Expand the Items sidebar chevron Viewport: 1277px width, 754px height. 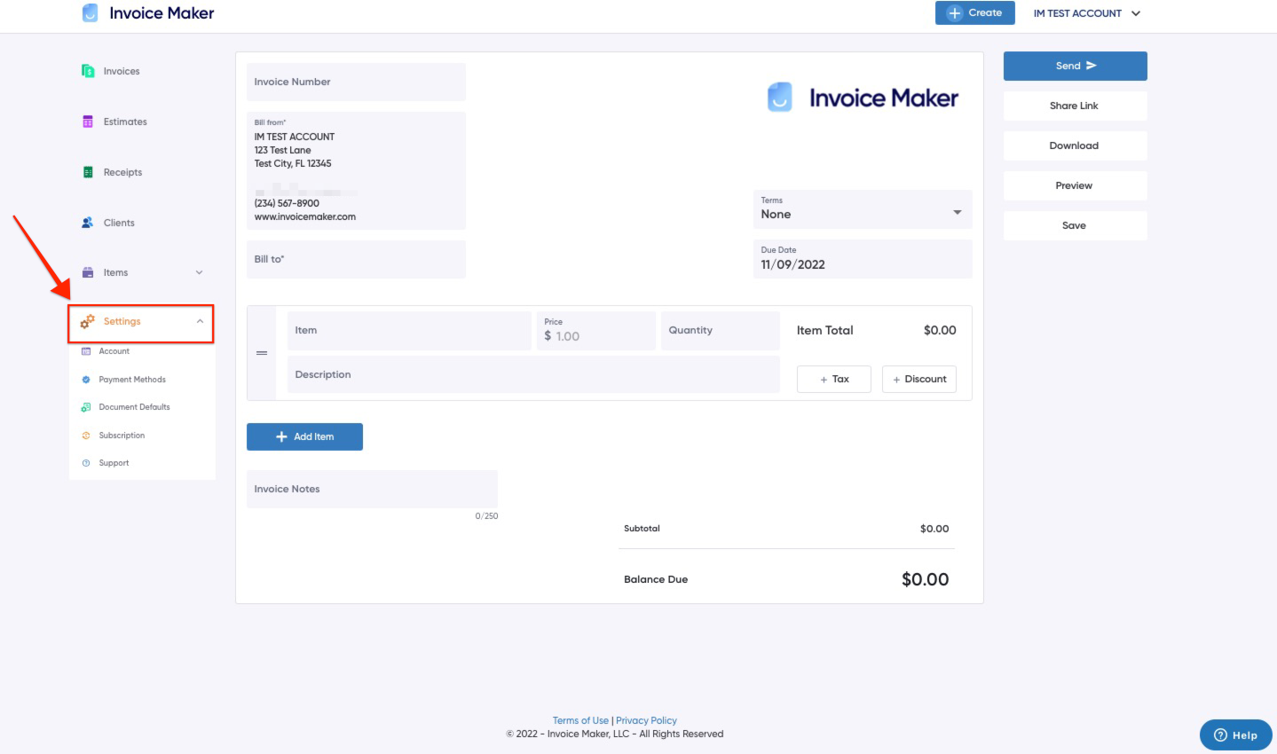click(200, 272)
